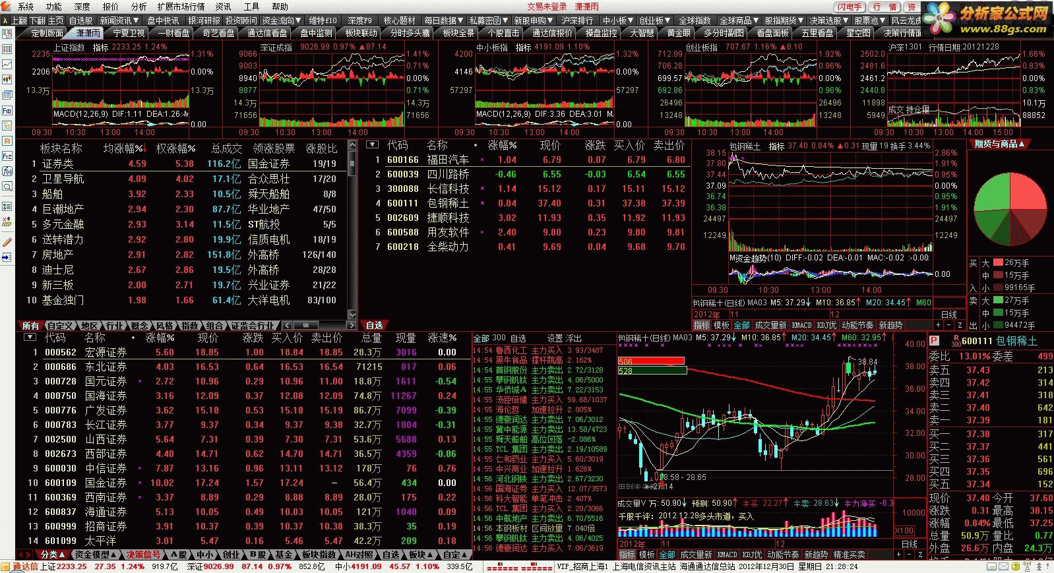Select the intraday line chart sidebar icon
Image resolution: width=1054 pixels, height=573 pixels.
pyautogui.click(x=7, y=65)
